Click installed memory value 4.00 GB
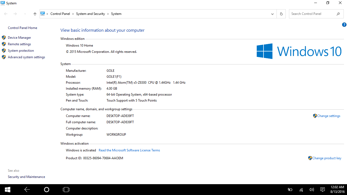This screenshot has width=347, height=195. tap(112, 89)
